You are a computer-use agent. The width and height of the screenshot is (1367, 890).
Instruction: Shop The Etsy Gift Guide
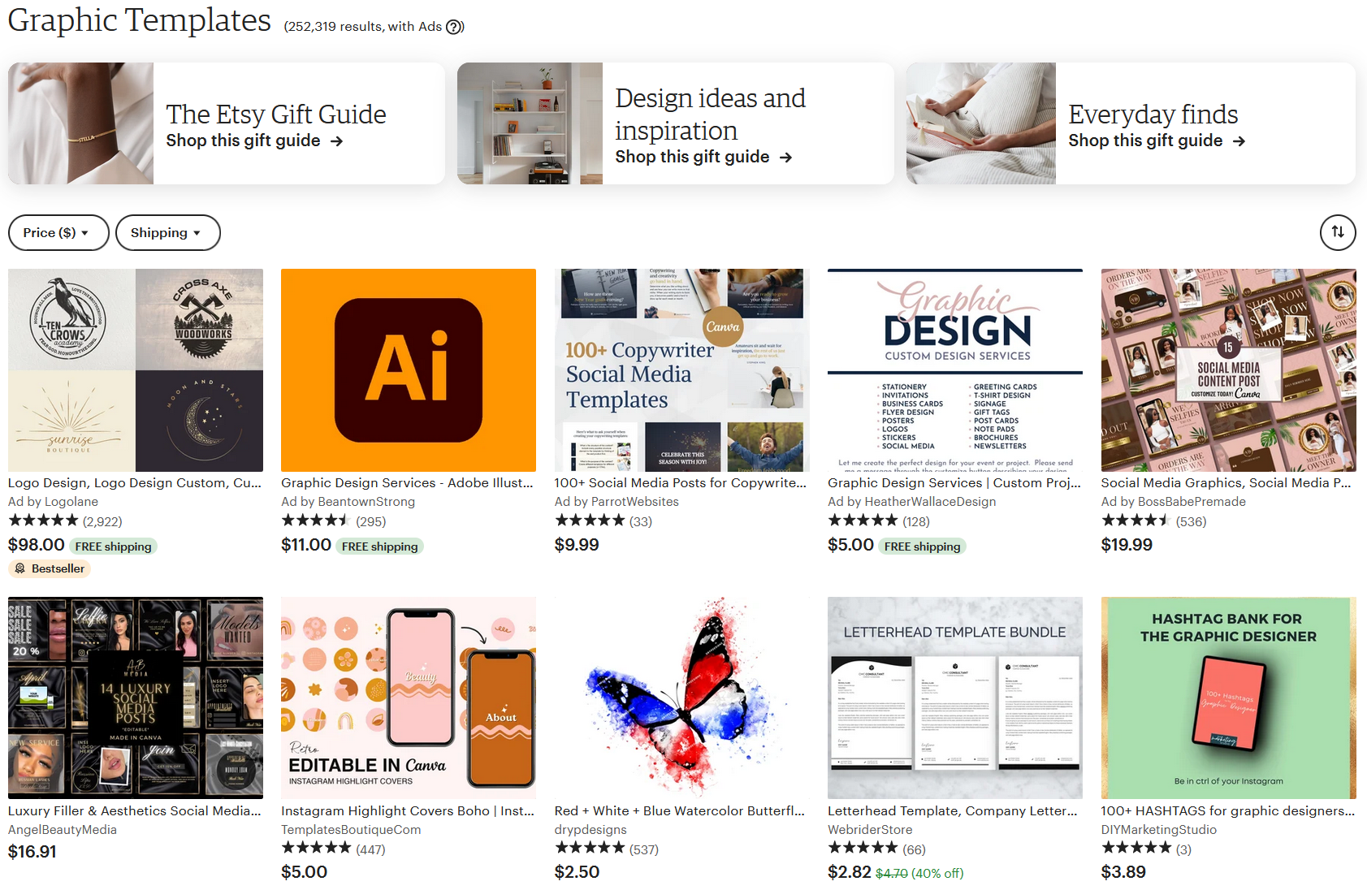point(242,140)
